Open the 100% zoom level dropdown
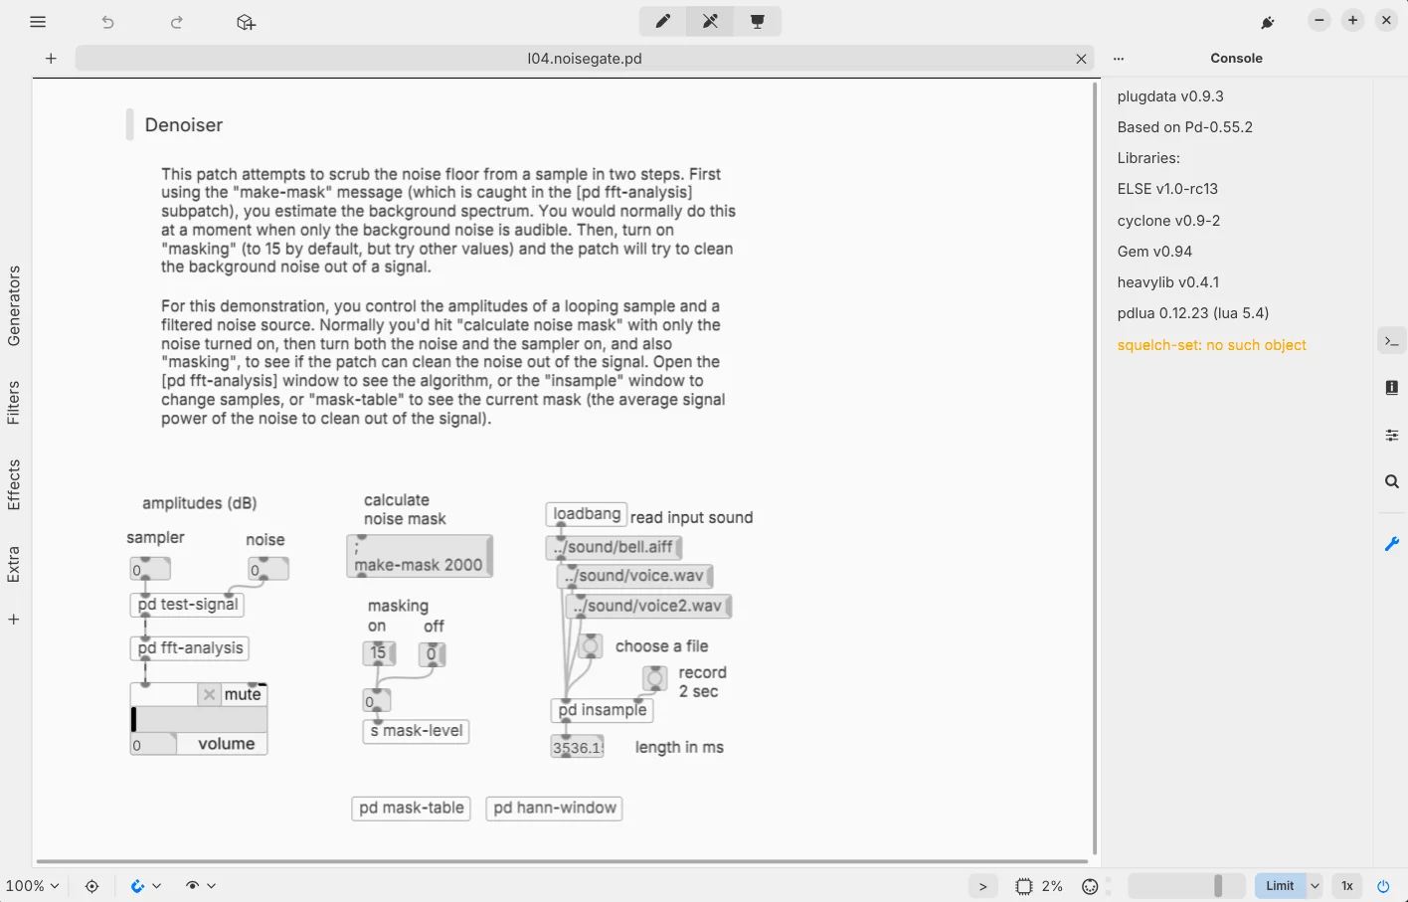This screenshot has height=902, width=1408. [x=32, y=885]
